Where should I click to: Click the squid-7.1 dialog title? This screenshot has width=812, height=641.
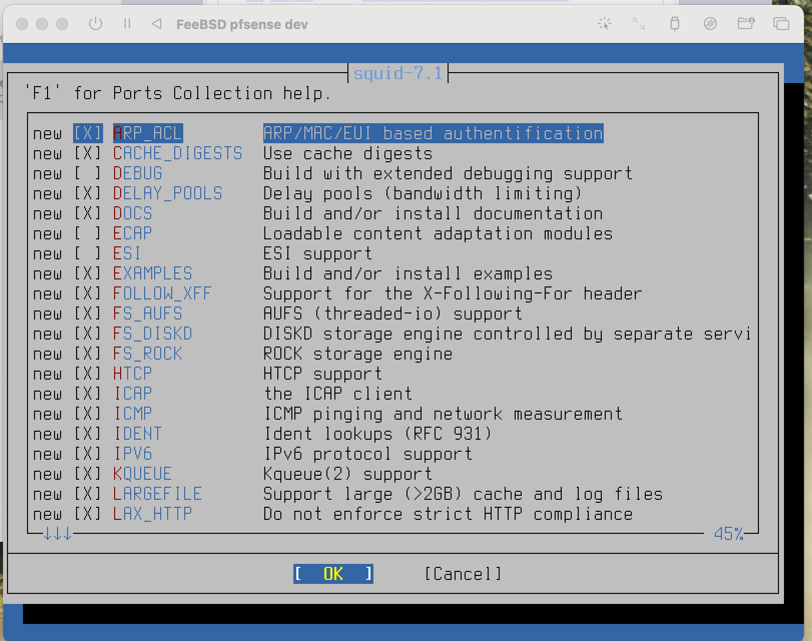398,74
